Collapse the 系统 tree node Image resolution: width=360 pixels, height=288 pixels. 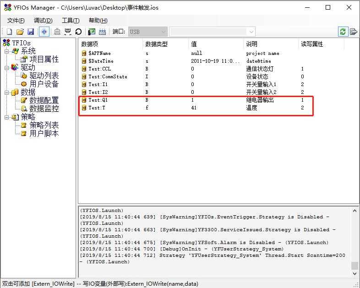point(7,51)
